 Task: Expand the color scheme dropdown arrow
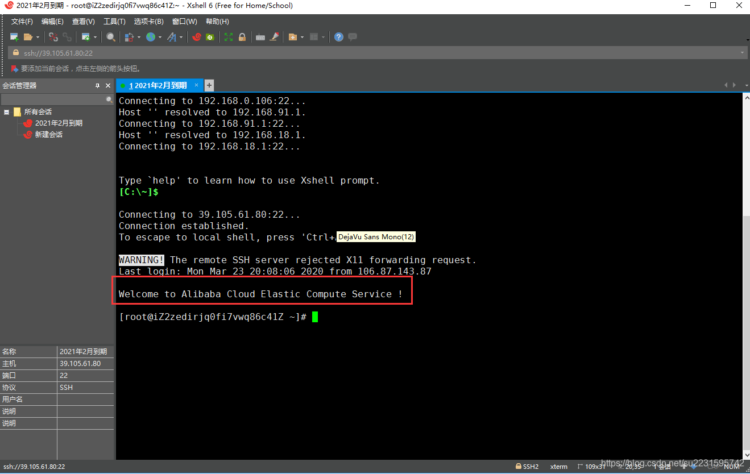(x=138, y=38)
